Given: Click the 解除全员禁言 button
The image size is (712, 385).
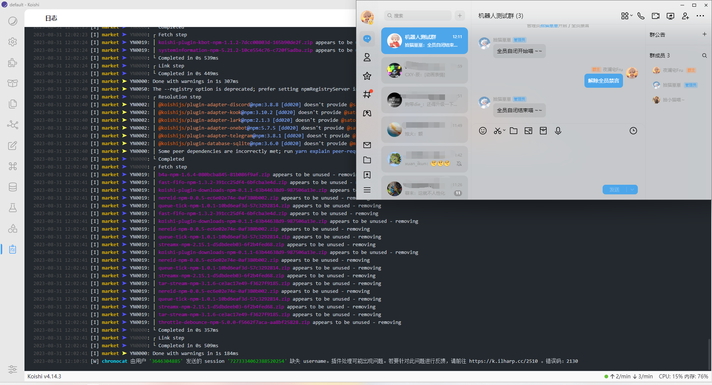Looking at the screenshot, I should (x=603, y=81).
